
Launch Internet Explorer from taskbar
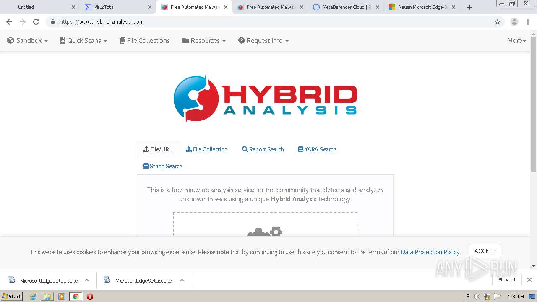[x=34, y=297]
